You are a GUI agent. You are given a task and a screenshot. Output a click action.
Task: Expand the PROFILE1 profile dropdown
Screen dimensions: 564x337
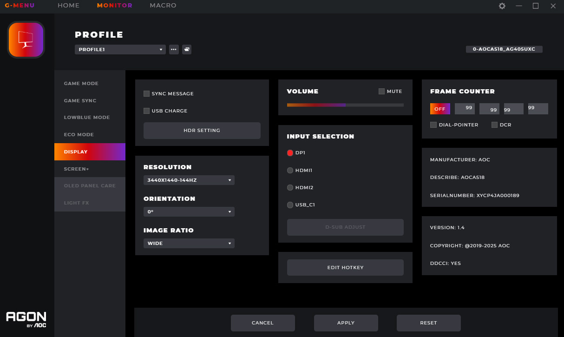tap(120, 49)
